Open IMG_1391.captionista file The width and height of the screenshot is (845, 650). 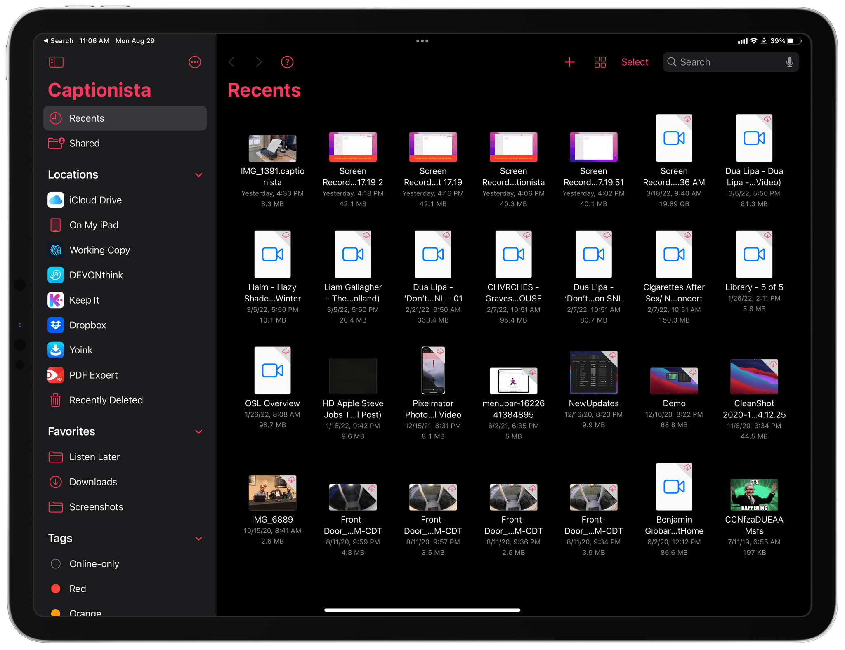pyautogui.click(x=272, y=171)
